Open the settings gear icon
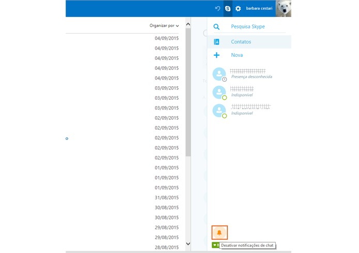The width and height of the screenshot is (359, 253). [238, 8]
